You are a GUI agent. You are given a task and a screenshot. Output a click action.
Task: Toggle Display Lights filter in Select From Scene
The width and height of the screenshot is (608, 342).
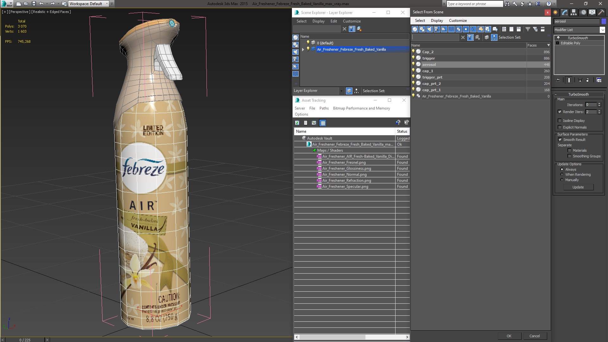click(429, 29)
